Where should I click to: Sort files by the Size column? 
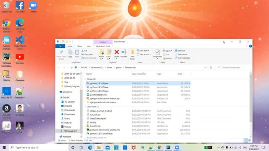(x=180, y=74)
